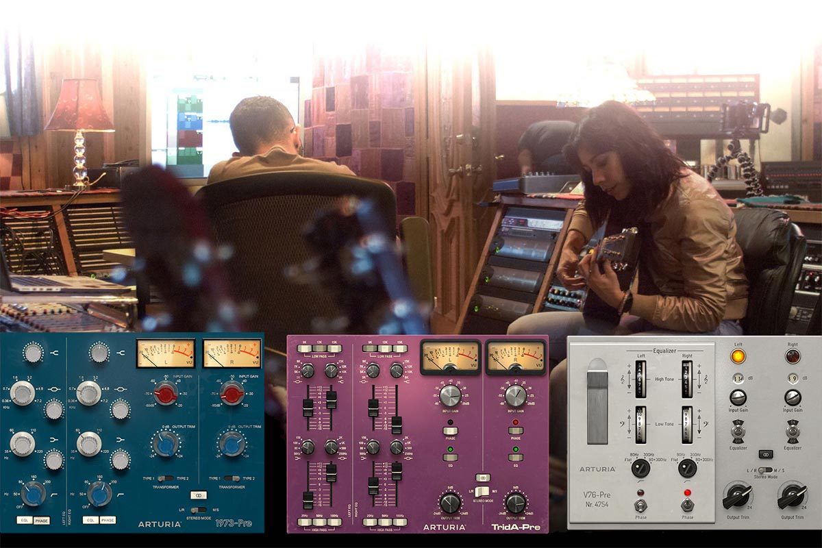This screenshot has width=822, height=548.
Task: Click 1973-Pre right blue Output Trim knob
Action: pos(232,445)
